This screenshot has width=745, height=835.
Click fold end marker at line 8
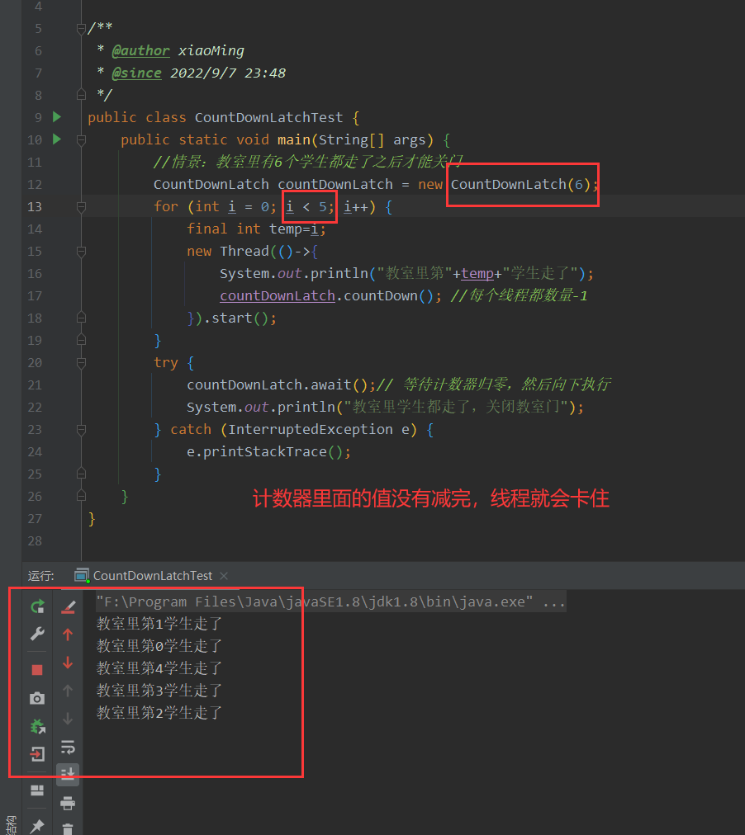[x=81, y=95]
